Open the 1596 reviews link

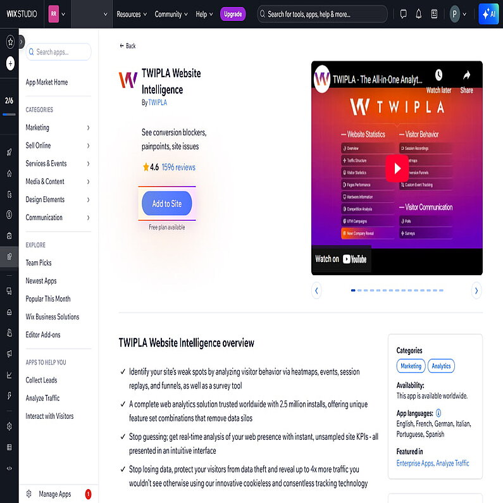click(178, 168)
